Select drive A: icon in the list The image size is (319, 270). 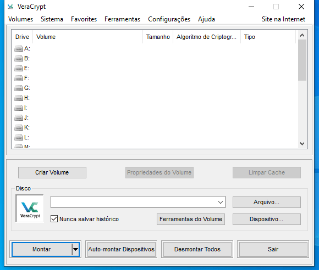19,49
